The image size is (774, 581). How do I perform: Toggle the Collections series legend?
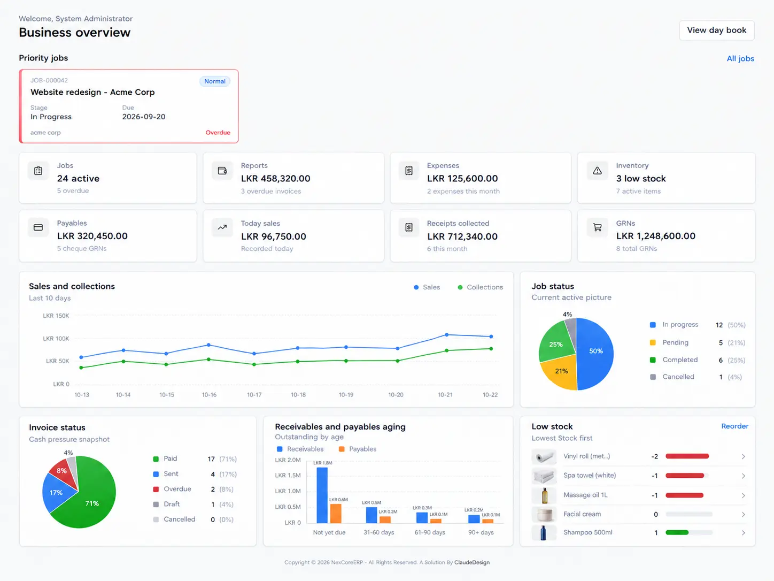pos(481,287)
